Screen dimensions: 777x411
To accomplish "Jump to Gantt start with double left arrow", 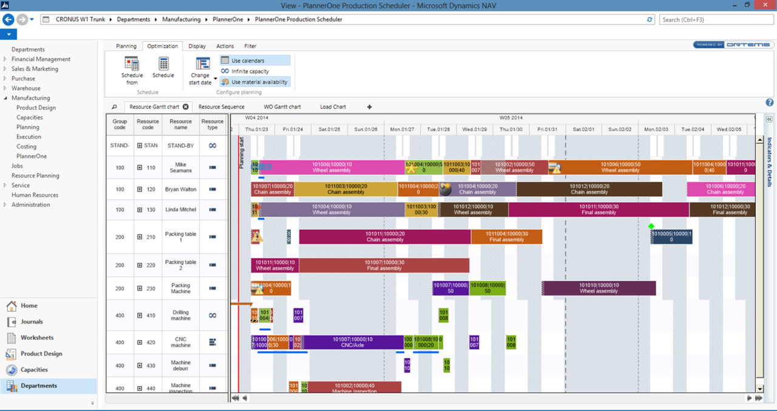I will (x=235, y=398).
